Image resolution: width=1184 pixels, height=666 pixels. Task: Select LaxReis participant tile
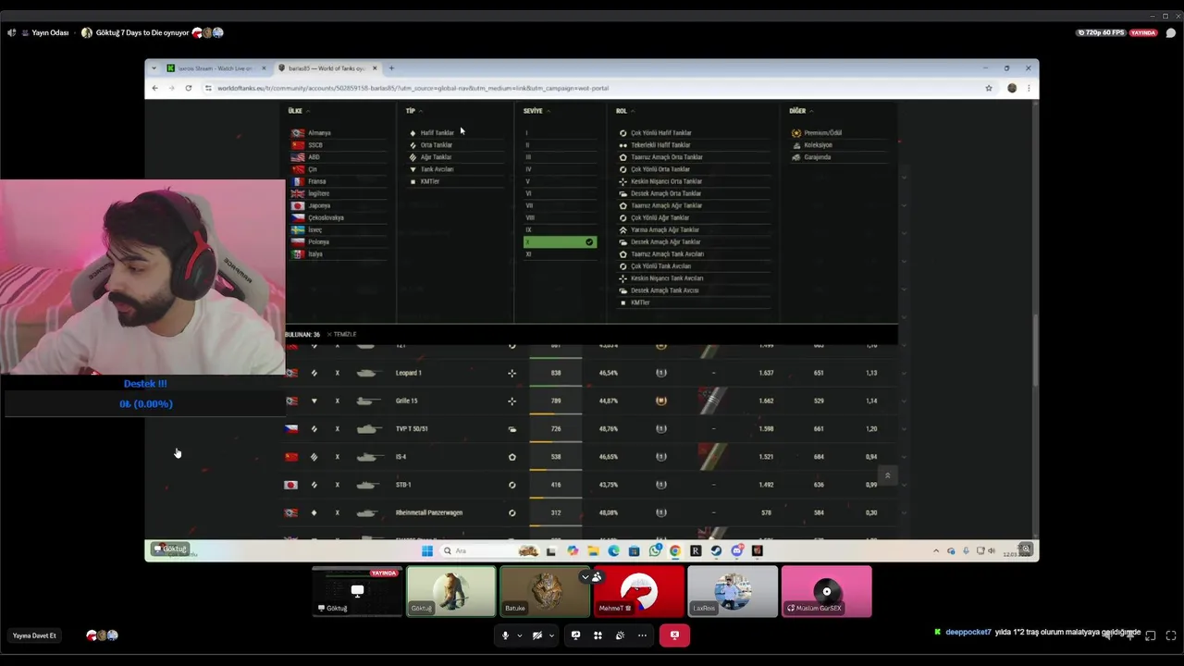coord(733,591)
